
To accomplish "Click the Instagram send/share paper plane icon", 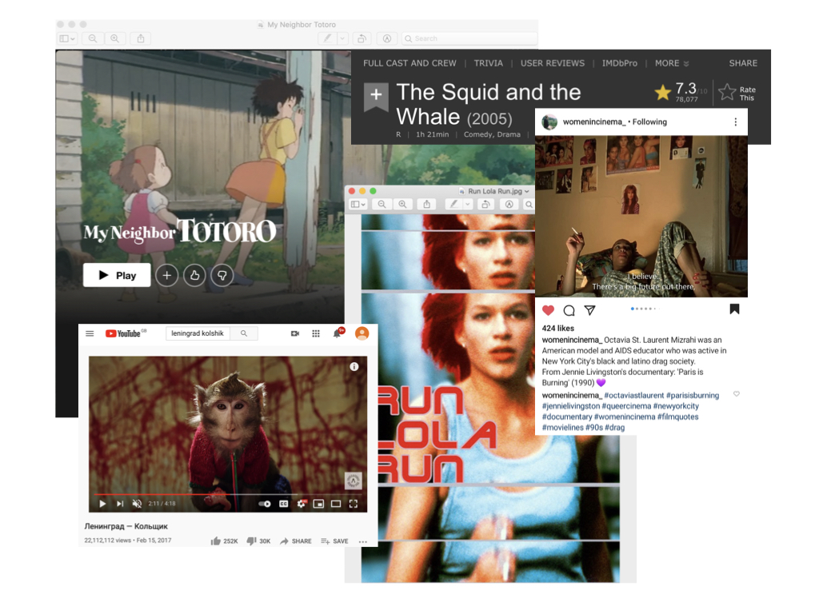I will [589, 311].
